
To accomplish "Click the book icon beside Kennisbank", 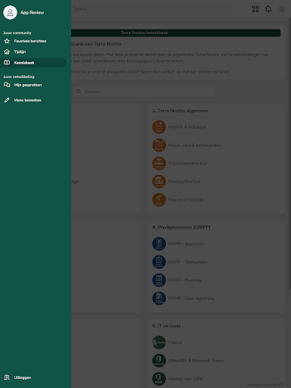I will (x=7, y=63).
